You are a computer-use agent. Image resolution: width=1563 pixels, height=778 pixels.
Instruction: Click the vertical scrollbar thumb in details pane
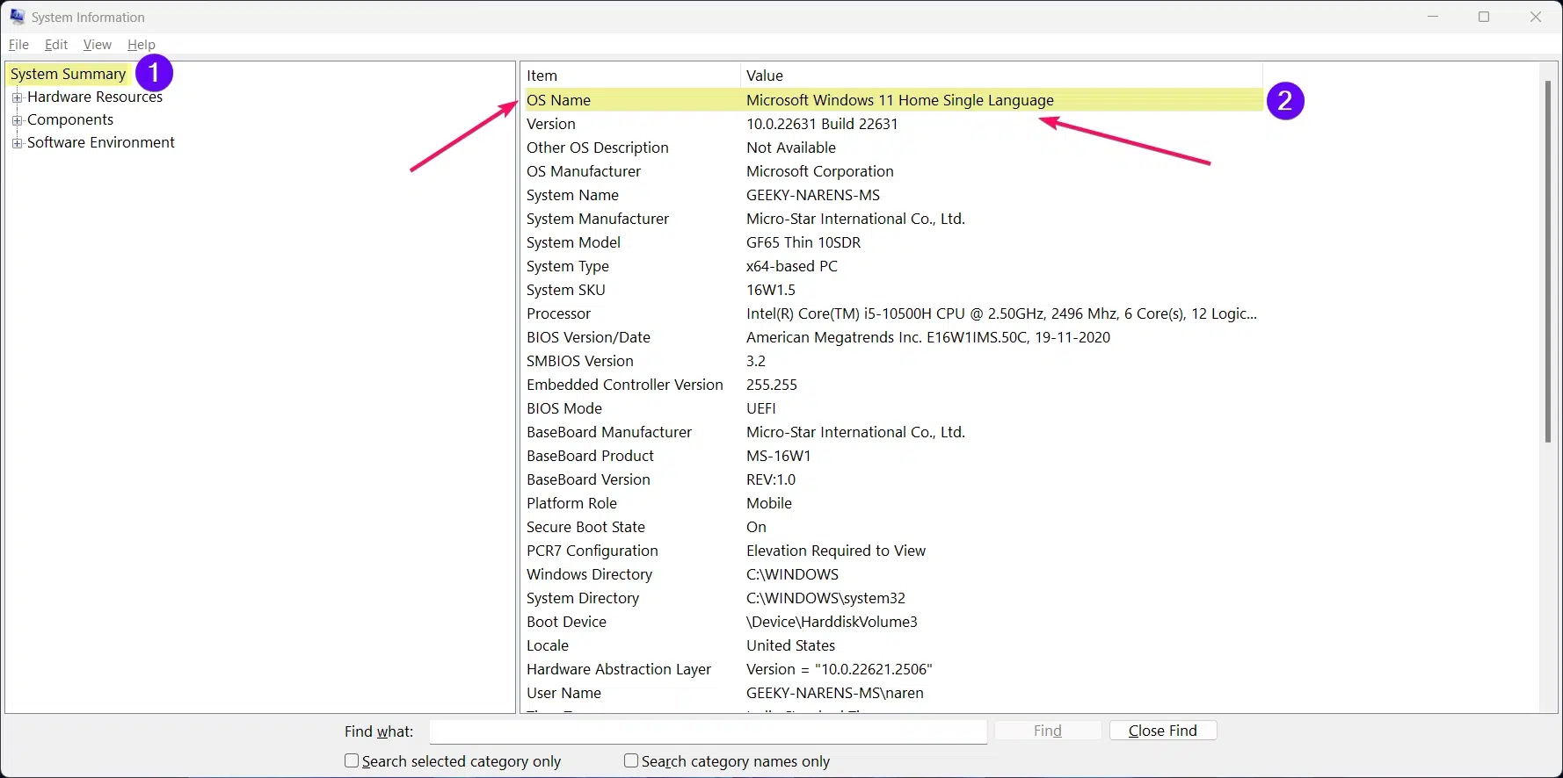click(1548, 262)
